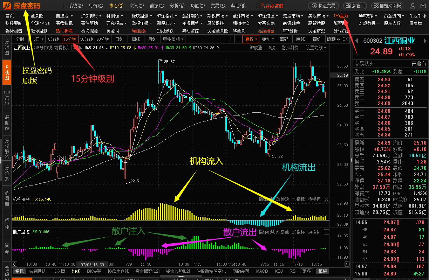Expand the 更多周期 period dropdown
Image resolution: width=429 pixels, height=280 pixels.
tap(173, 39)
